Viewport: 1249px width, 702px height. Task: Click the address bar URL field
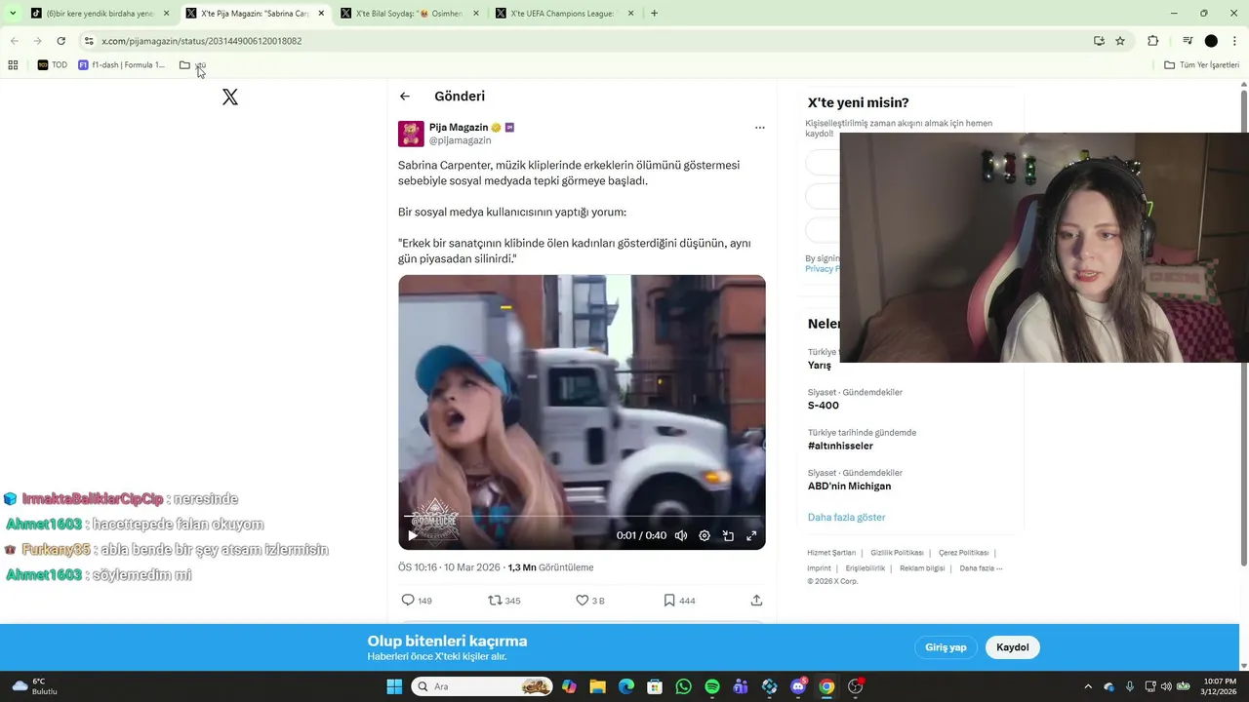click(585, 41)
